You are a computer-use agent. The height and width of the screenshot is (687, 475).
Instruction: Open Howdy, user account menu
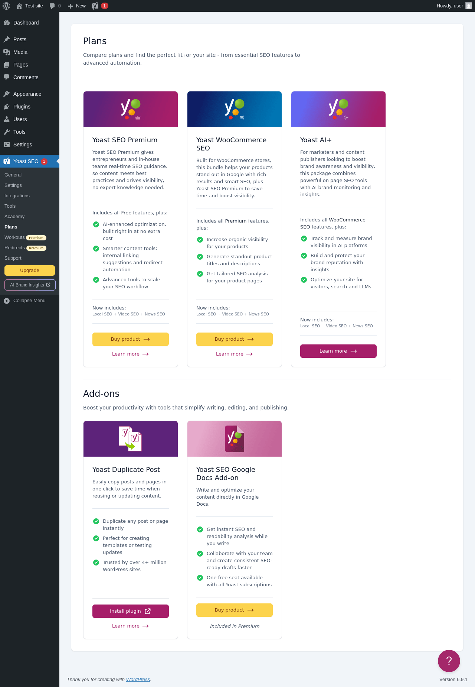454,6
